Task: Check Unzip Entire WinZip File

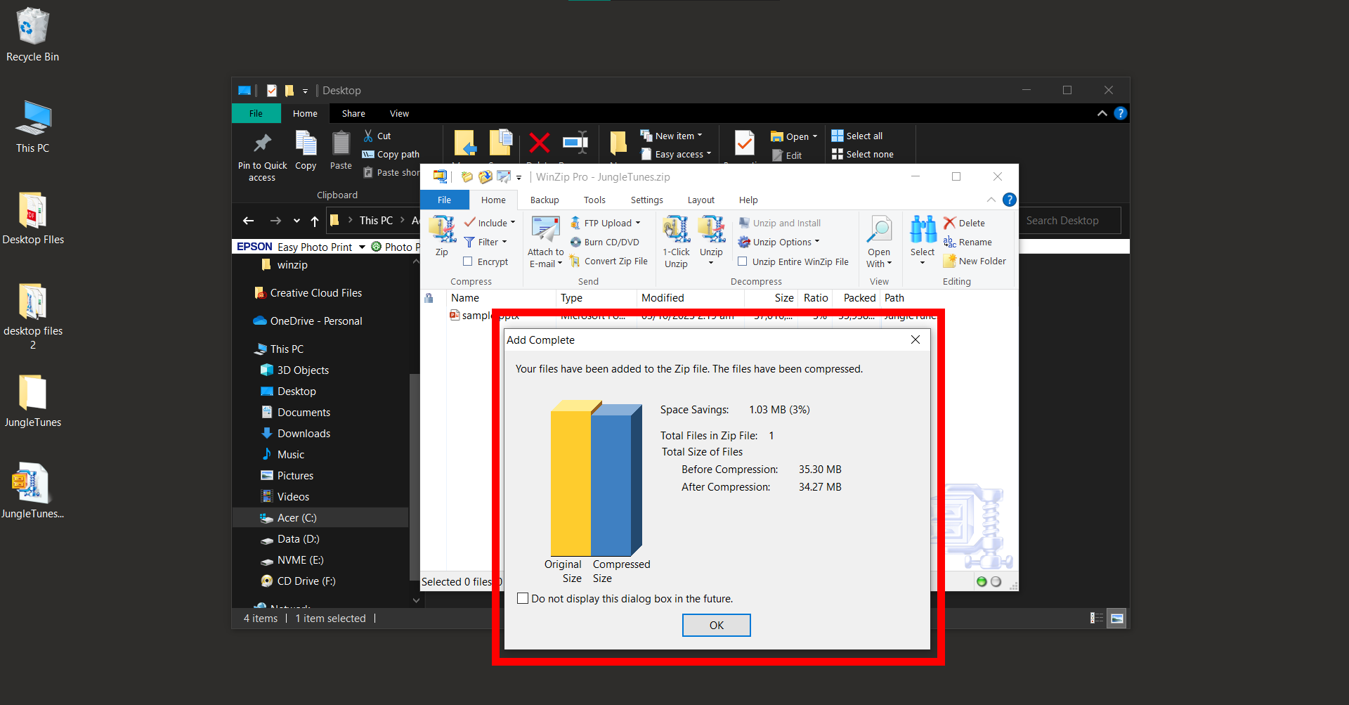Action: pyautogui.click(x=743, y=261)
